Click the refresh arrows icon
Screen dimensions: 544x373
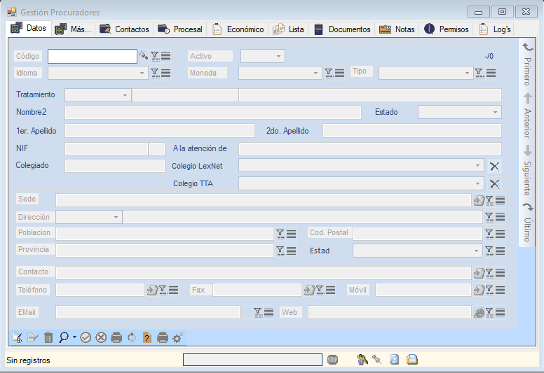point(131,337)
